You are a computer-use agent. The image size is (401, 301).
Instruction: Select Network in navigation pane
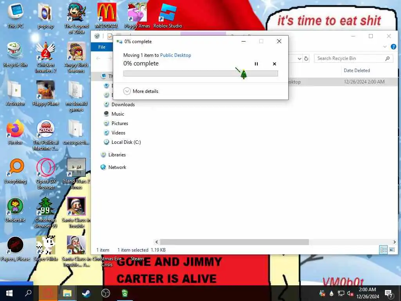click(117, 167)
